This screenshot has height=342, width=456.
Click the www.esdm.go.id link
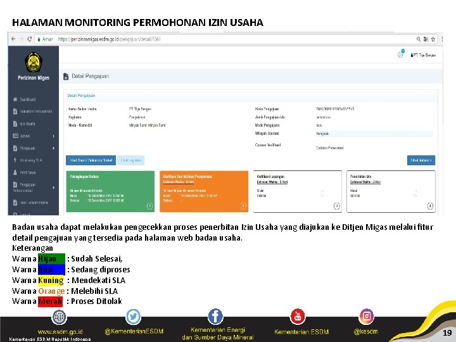pos(60,332)
